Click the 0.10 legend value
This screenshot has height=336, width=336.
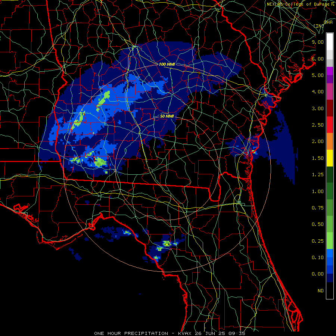tap(318, 258)
